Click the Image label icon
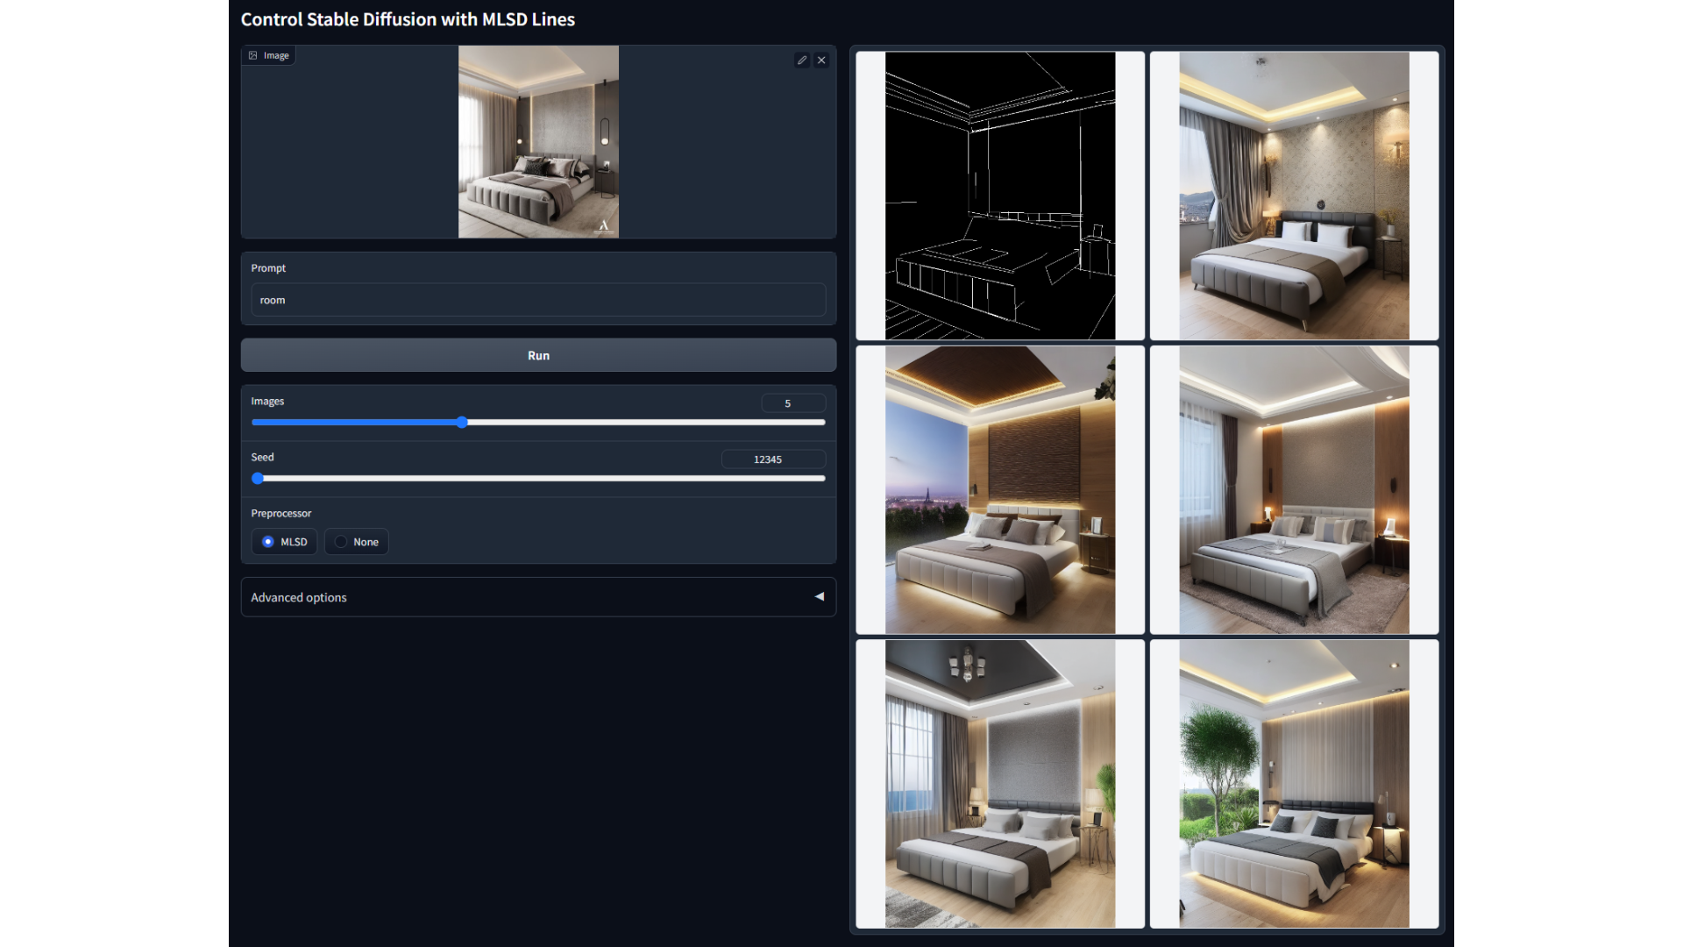The width and height of the screenshot is (1683, 947). tap(253, 55)
